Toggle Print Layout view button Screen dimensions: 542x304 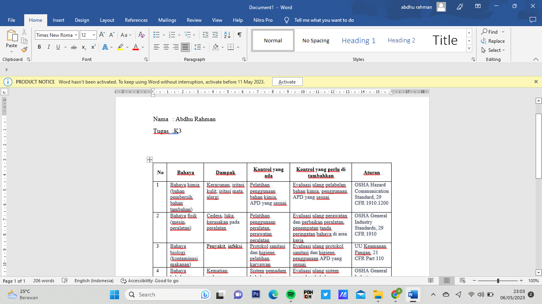[447, 281]
